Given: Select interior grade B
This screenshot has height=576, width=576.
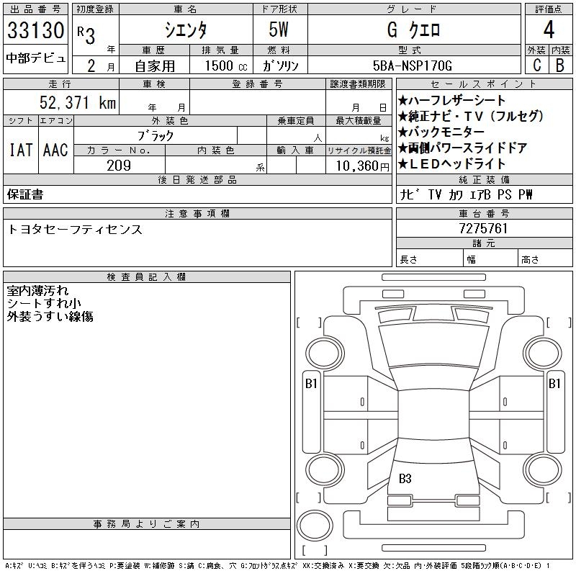Looking at the screenshot, I should tap(560, 66).
